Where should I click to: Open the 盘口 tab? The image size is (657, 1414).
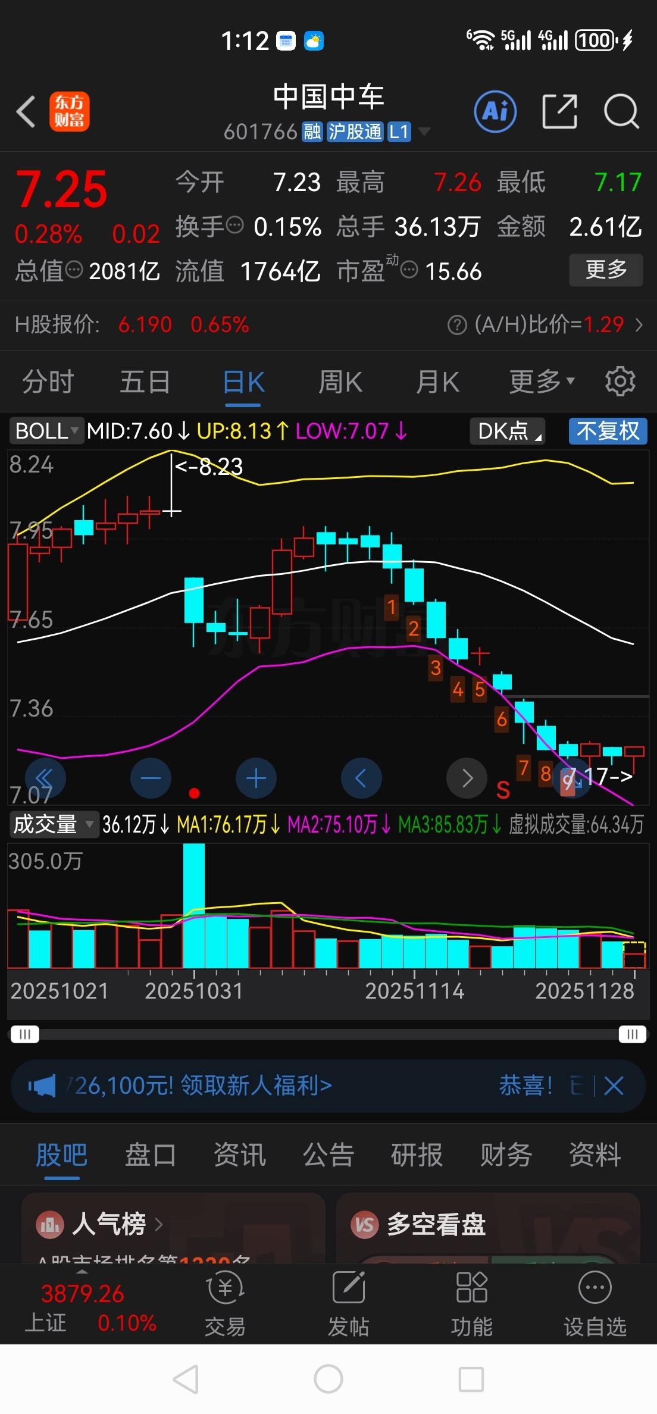point(151,1155)
